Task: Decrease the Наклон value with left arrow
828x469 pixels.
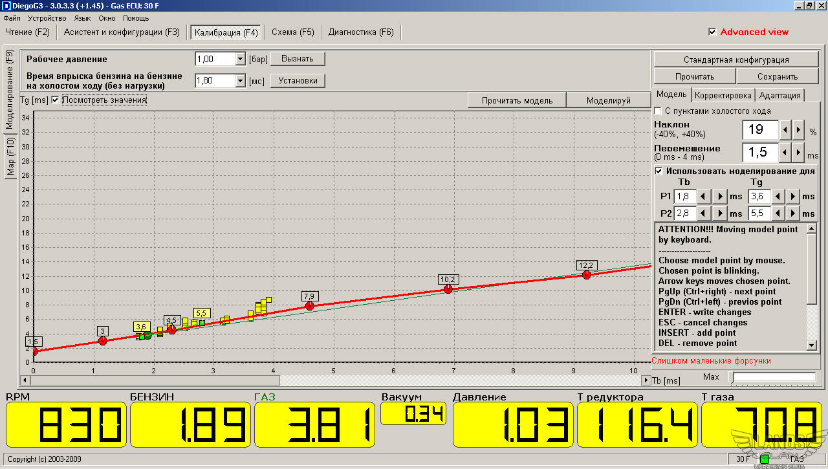Action: pyautogui.click(x=785, y=130)
